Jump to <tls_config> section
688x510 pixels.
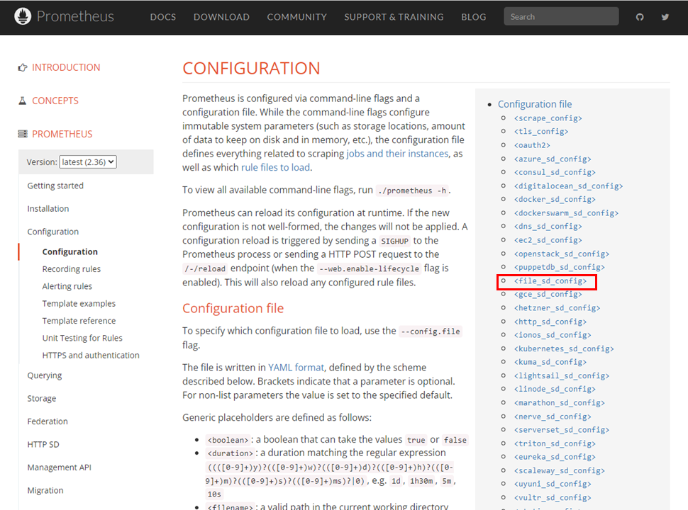541,132
